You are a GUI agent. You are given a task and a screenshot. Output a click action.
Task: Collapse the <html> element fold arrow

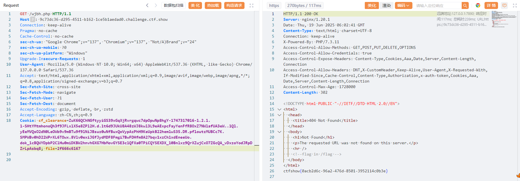(279, 109)
